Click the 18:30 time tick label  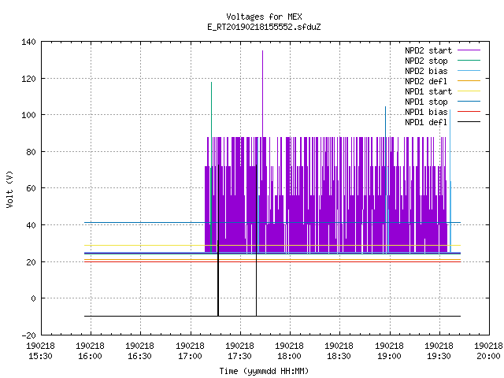coord(339,356)
